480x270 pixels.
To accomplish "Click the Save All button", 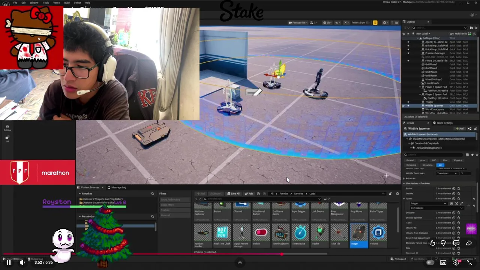I will pos(233,193).
